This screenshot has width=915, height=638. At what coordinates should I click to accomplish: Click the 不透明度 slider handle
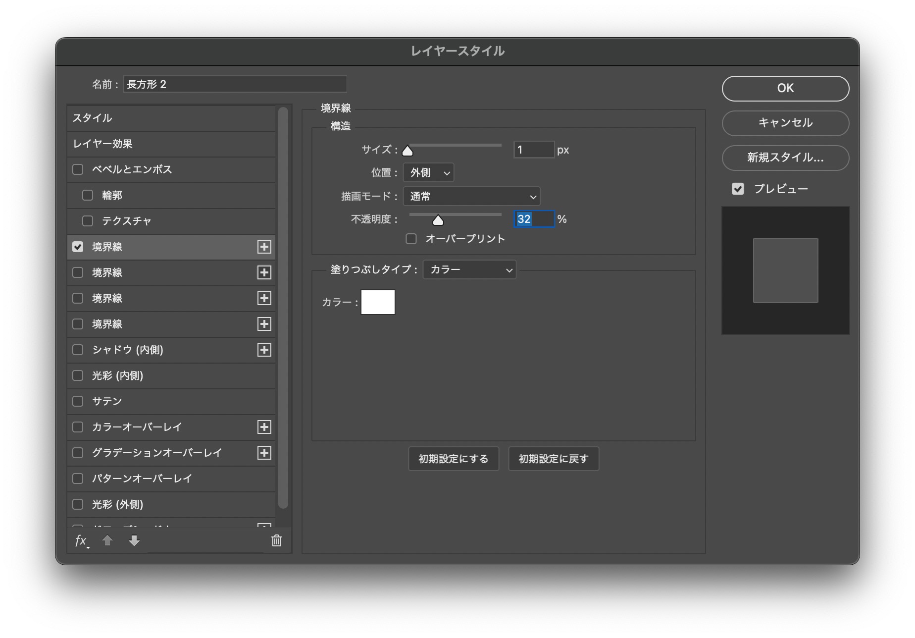tap(438, 220)
